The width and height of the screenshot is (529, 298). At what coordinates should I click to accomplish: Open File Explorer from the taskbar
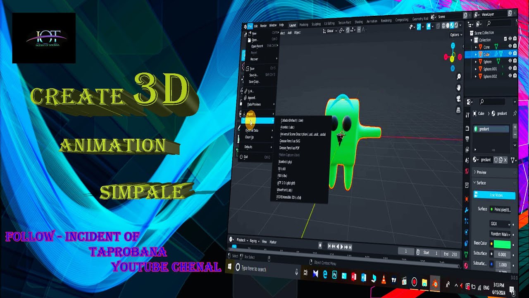pyautogui.click(x=424, y=283)
